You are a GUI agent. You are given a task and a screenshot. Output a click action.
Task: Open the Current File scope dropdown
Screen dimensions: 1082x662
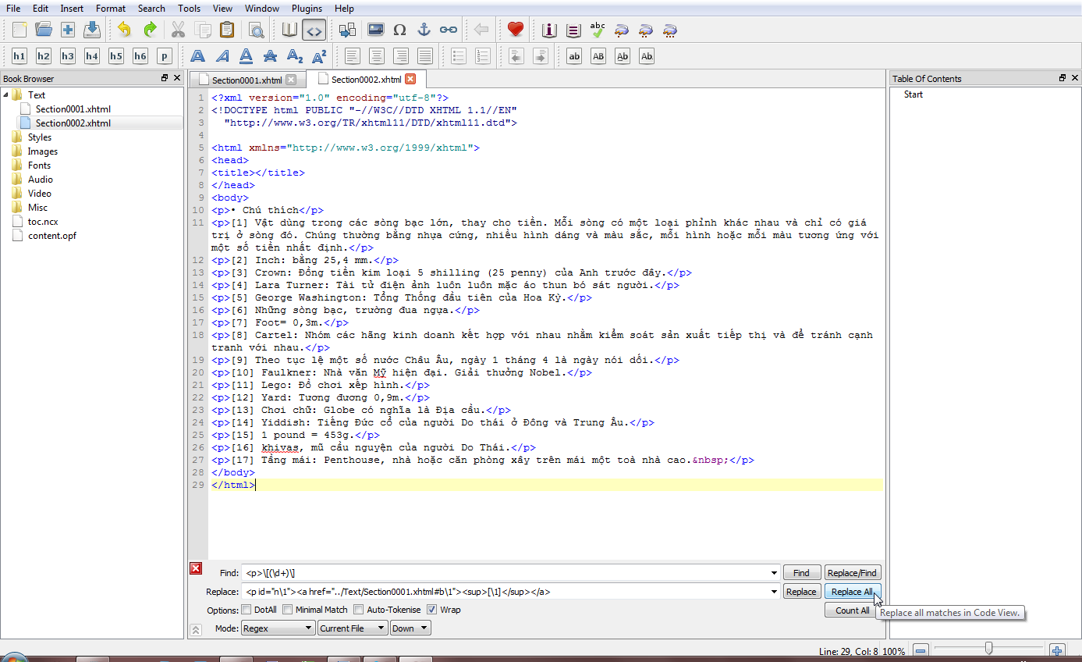pyautogui.click(x=353, y=628)
